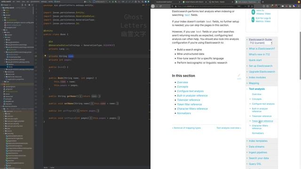This screenshot has height=169, width=301.
Task: Switch to the Install Kibana browser tab
Action: 194,2
